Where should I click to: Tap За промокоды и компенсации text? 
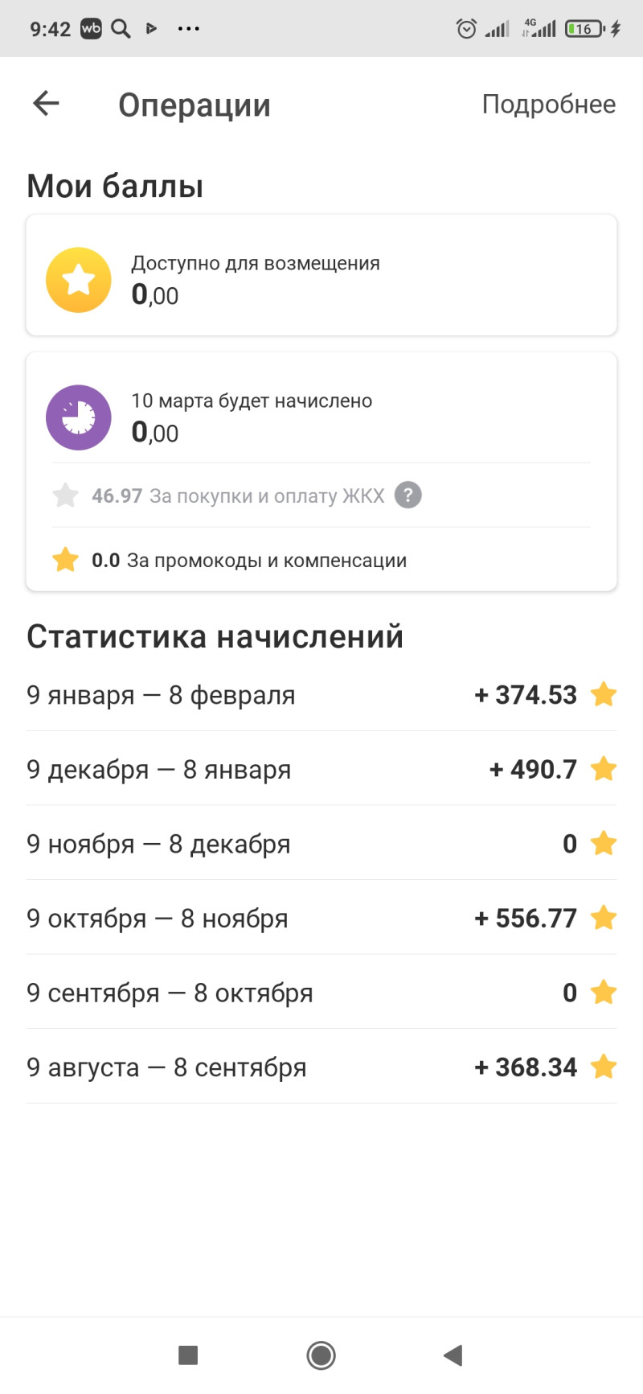point(266,561)
